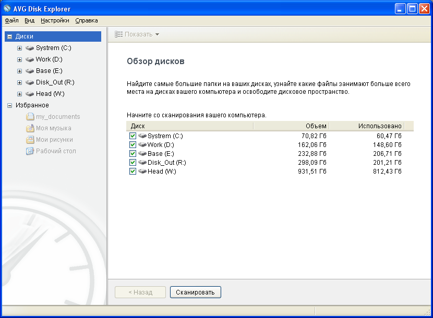Collapse the Диски tree node
Image resolution: width=433 pixels, height=318 pixels.
[x=10, y=36]
